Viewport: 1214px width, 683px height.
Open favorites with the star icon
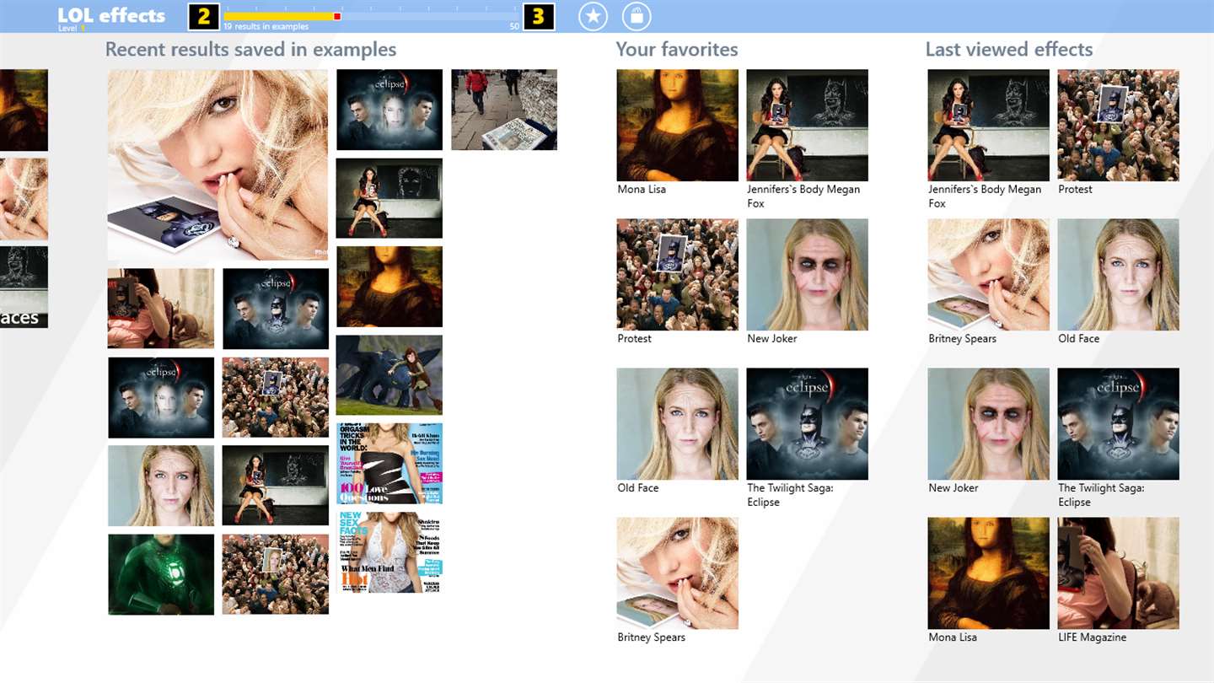click(x=593, y=16)
